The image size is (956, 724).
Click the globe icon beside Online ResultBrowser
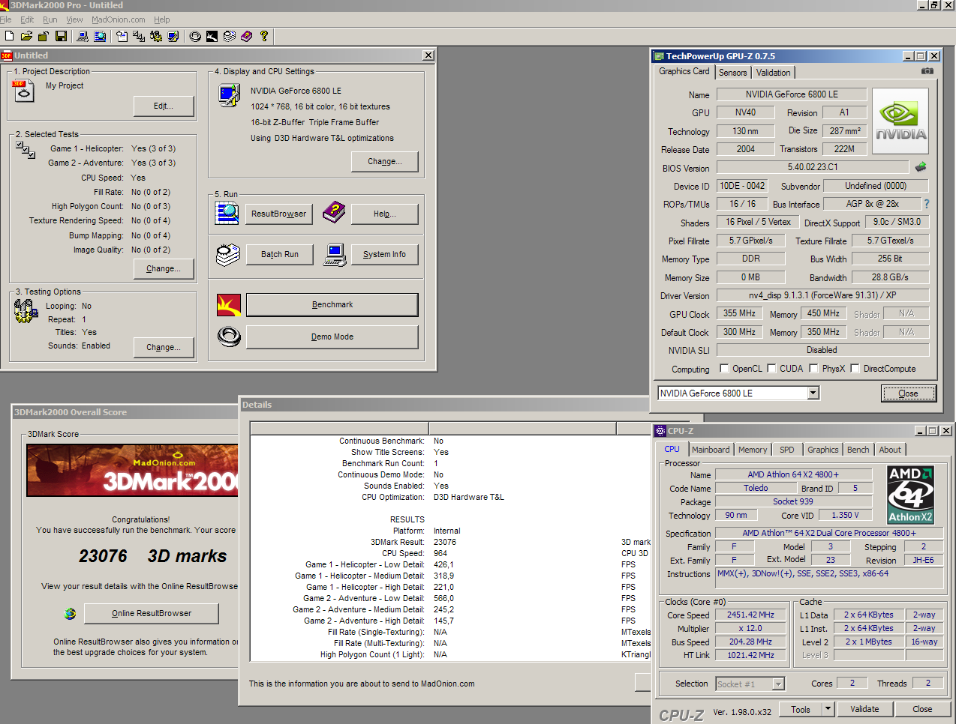[x=70, y=614]
